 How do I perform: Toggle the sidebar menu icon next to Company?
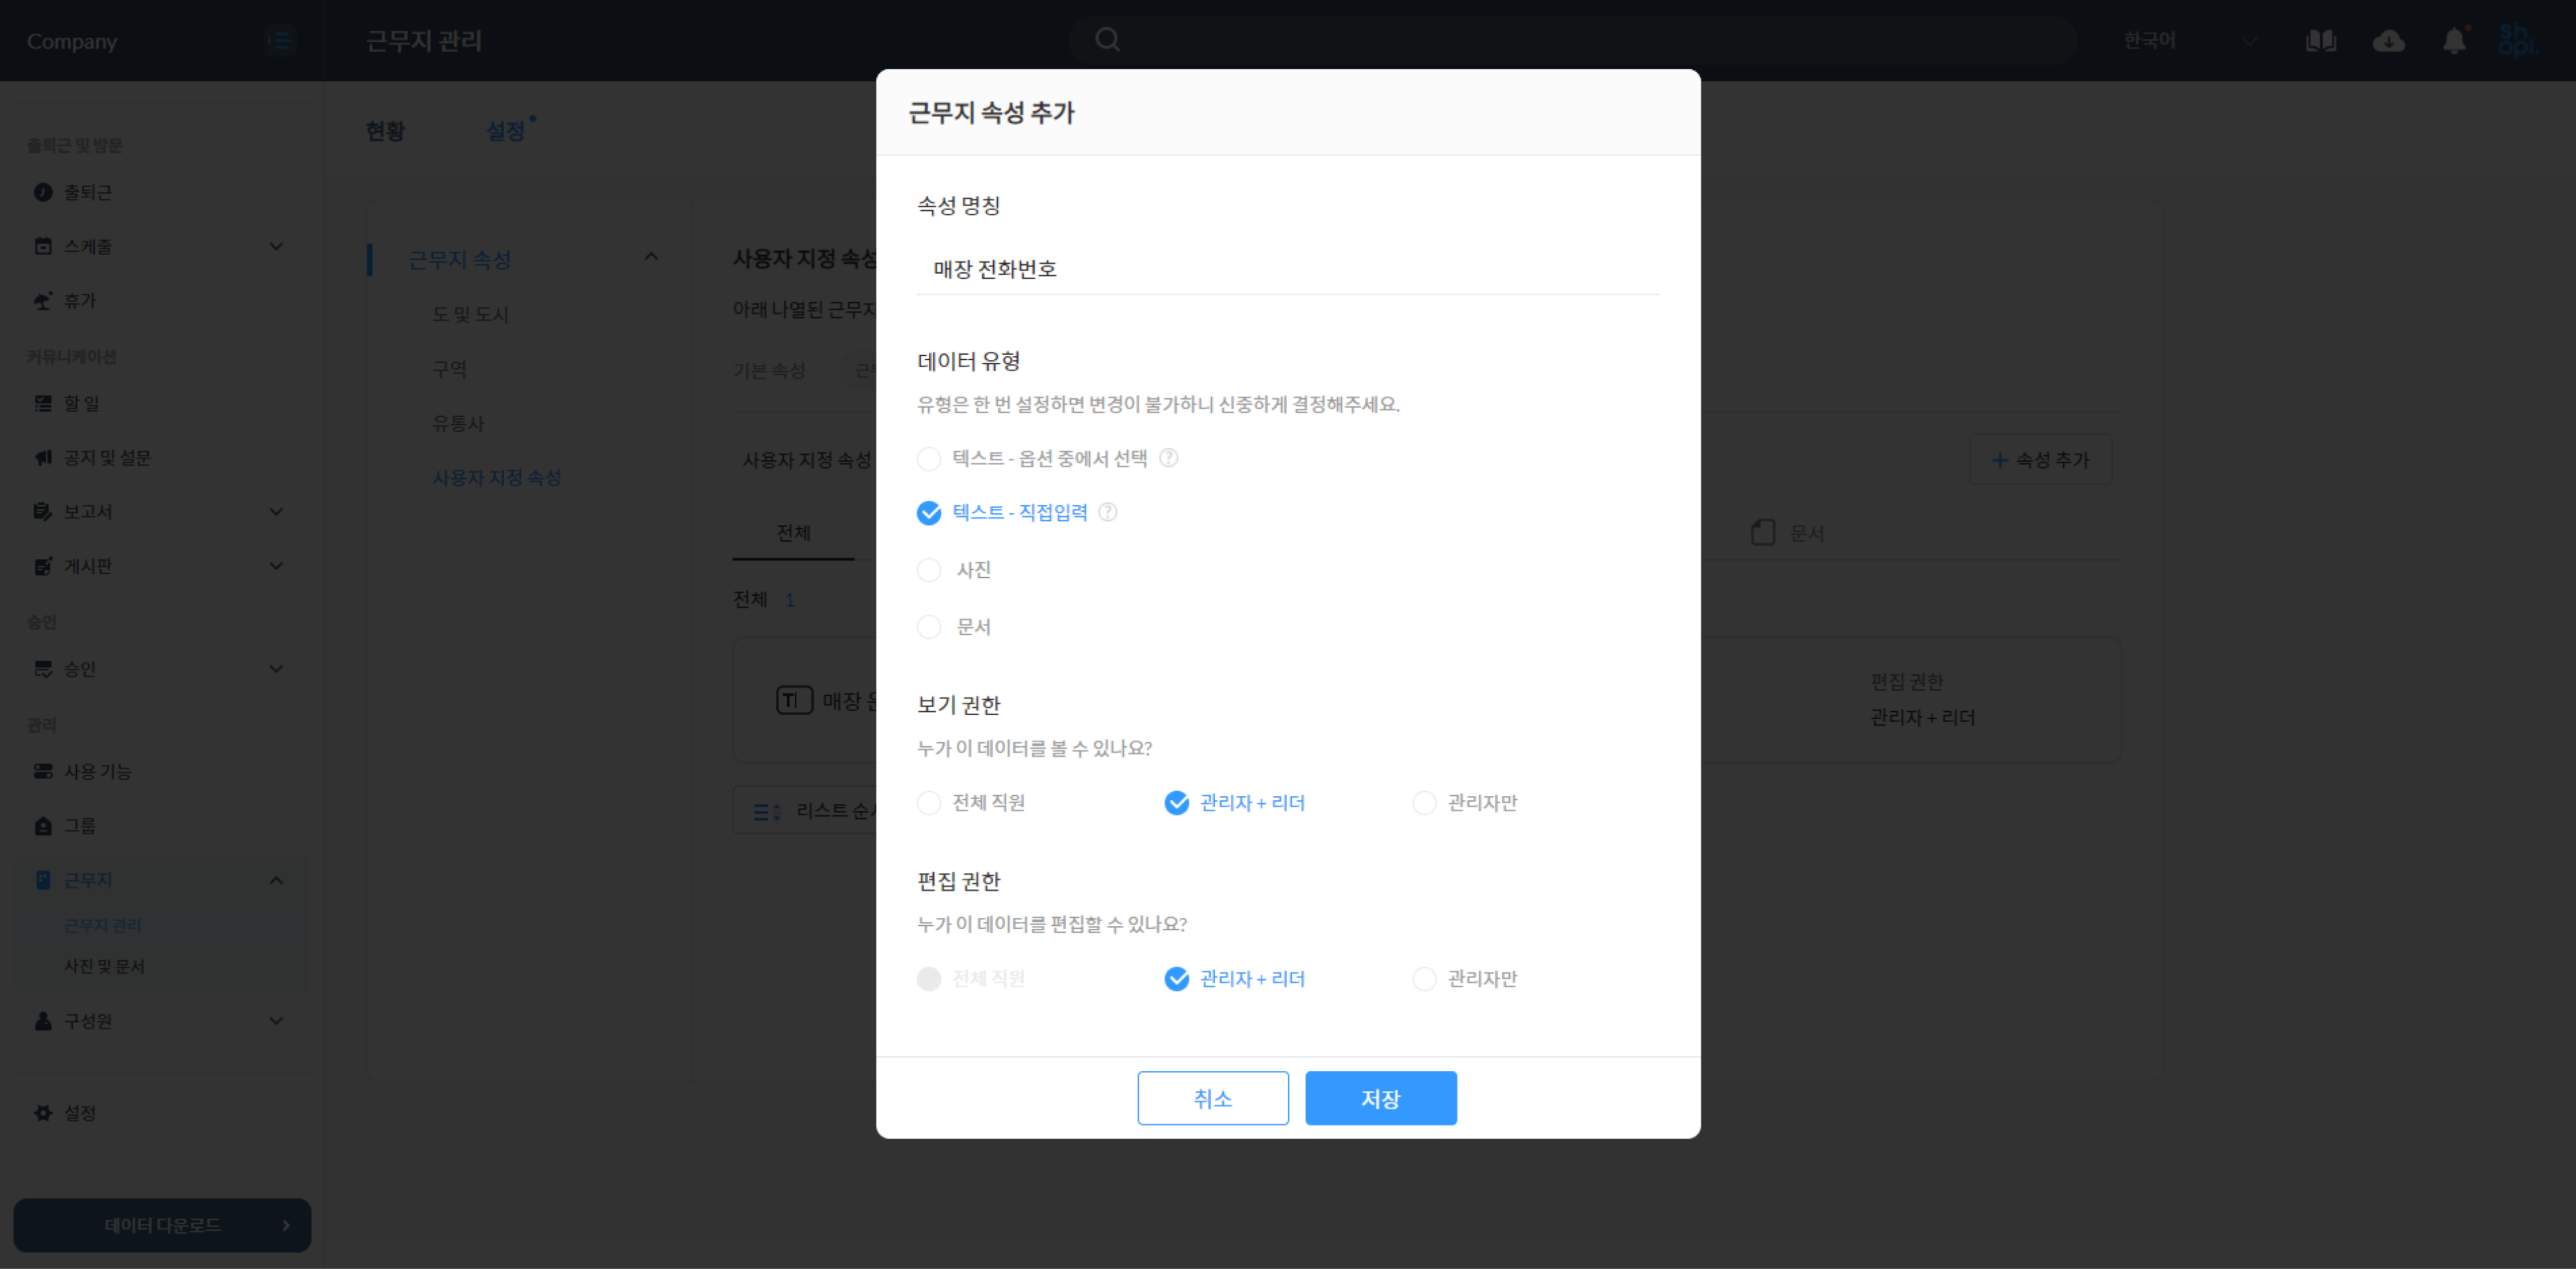click(280, 41)
